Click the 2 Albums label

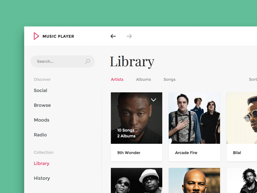coord(126,136)
